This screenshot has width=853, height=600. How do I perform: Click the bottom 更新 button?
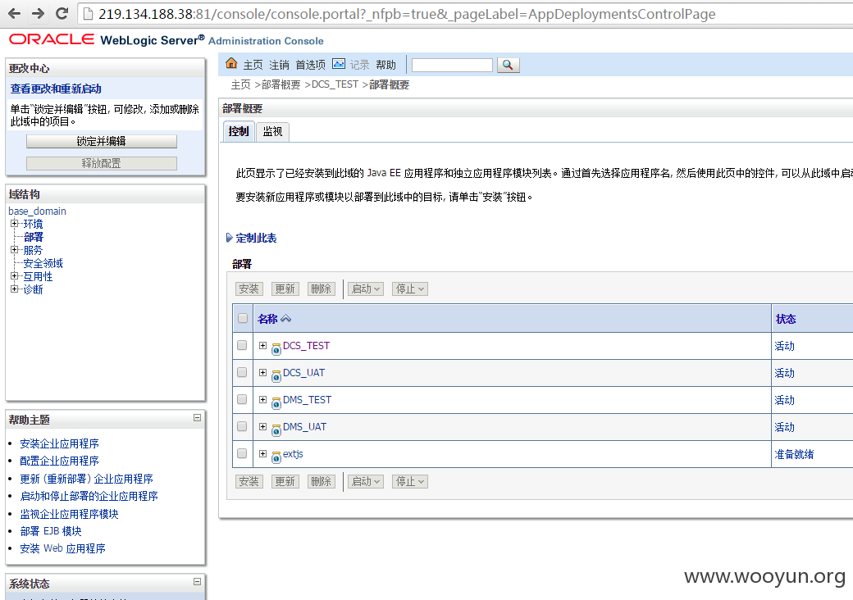(285, 481)
